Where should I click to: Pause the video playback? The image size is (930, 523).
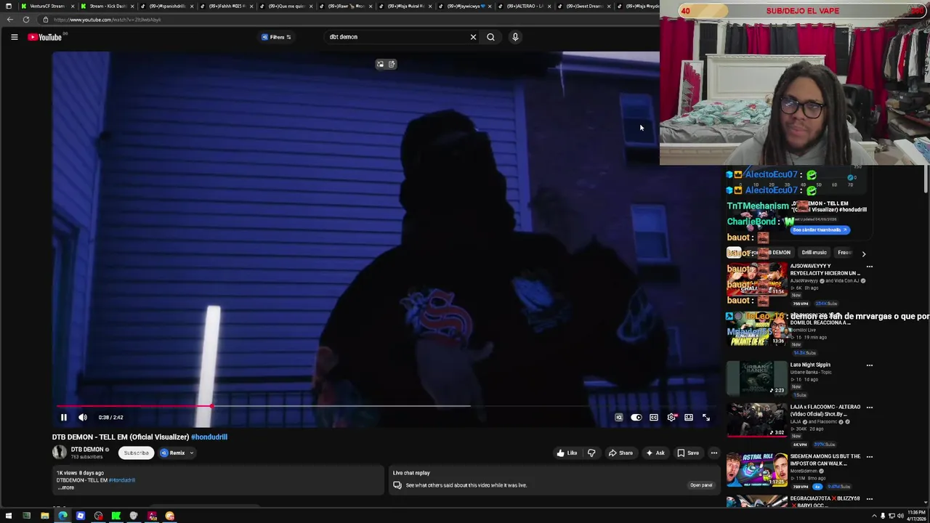pos(63,418)
